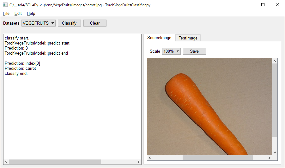
Task: Click the Classify button
Action: 69,23
